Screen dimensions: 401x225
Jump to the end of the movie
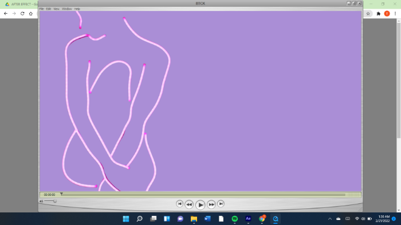[221, 204]
